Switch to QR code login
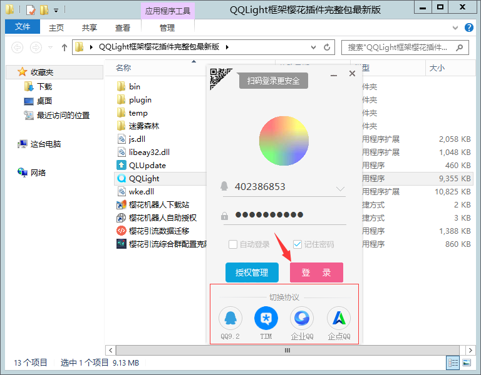The width and height of the screenshot is (481, 375). (x=219, y=77)
